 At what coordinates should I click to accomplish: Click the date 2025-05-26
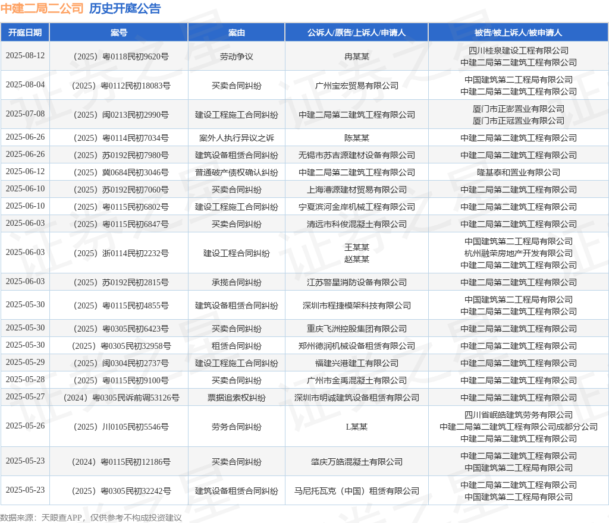pyautogui.click(x=25, y=426)
